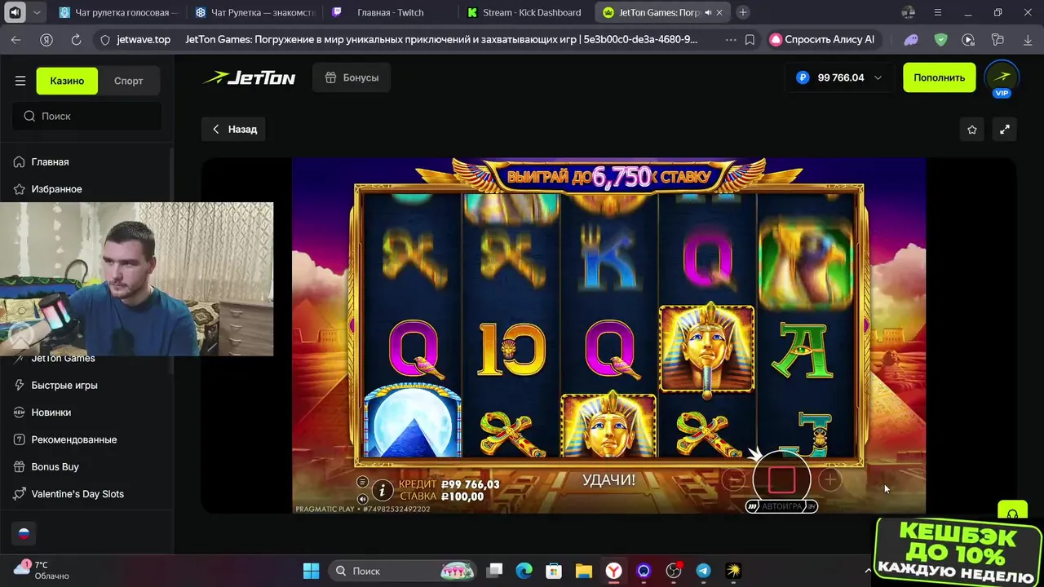Mute audio on the JetTon Games tab
Viewport: 1044px width, 587px height.
[x=707, y=12]
